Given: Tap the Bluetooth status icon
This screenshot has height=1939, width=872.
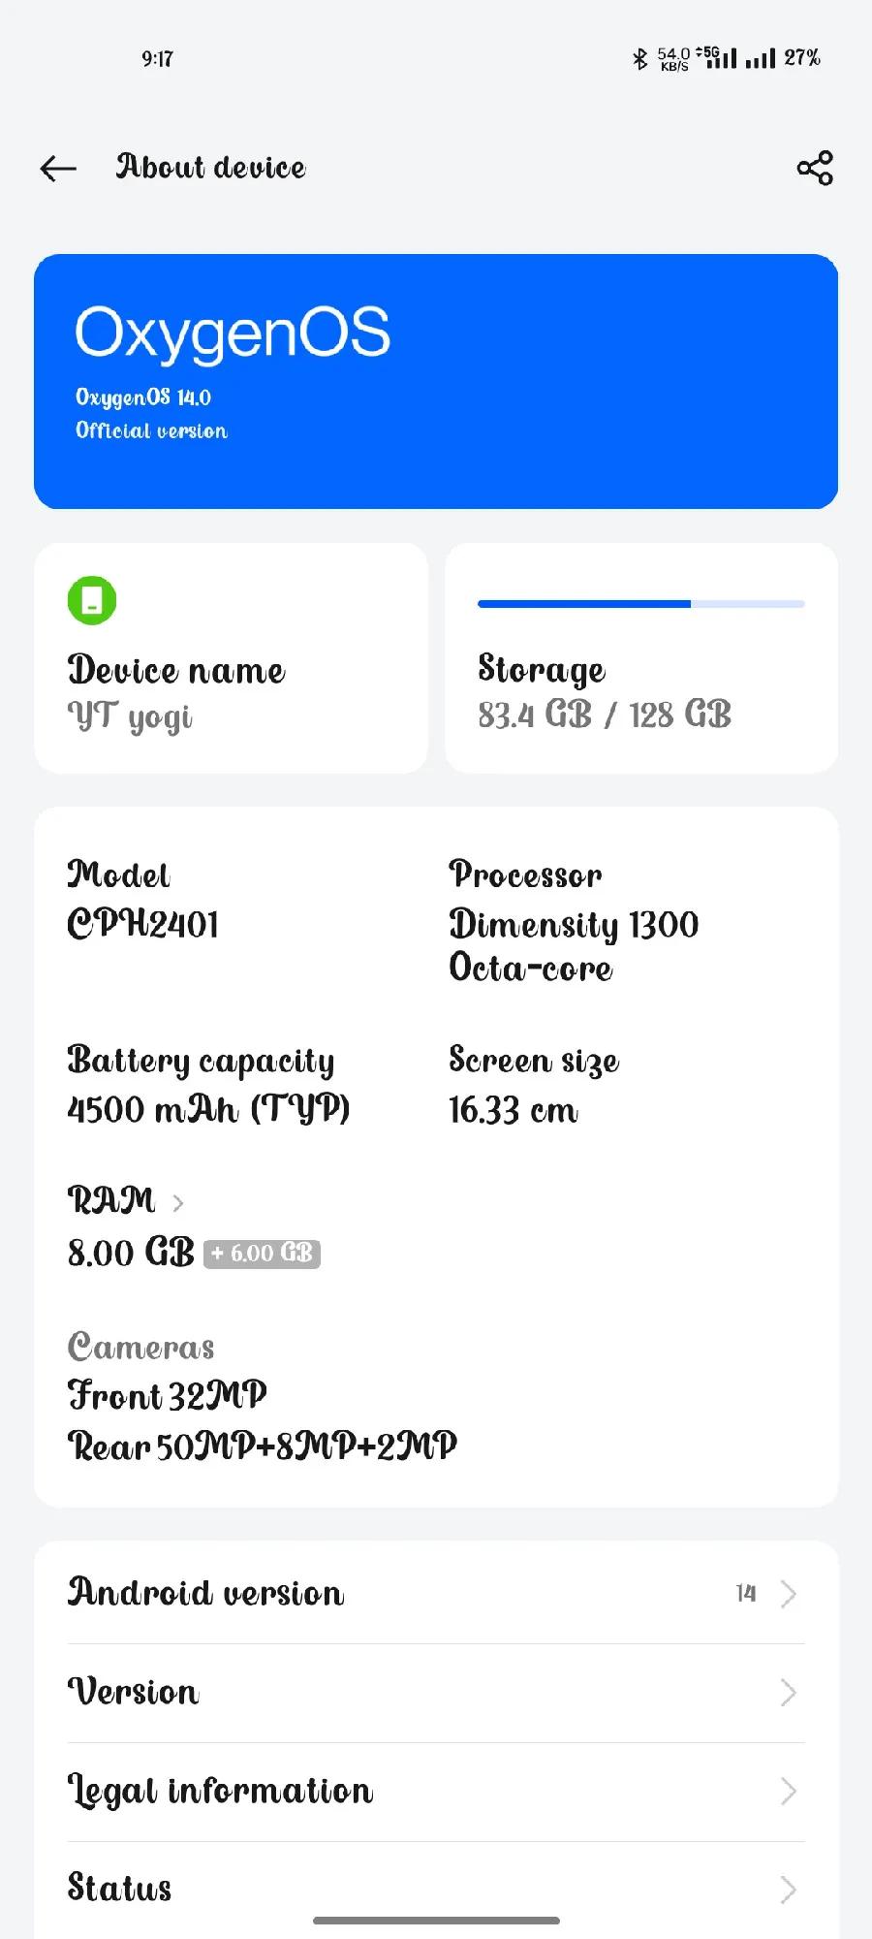Looking at the screenshot, I should click(x=639, y=58).
